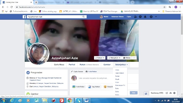Open account dropdown arrow in Facebook bar
The image size is (183, 103).
[x=156, y=17]
